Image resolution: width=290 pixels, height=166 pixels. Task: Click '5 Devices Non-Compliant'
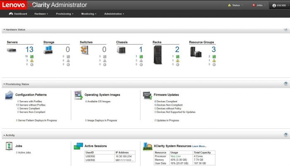pos(169,105)
